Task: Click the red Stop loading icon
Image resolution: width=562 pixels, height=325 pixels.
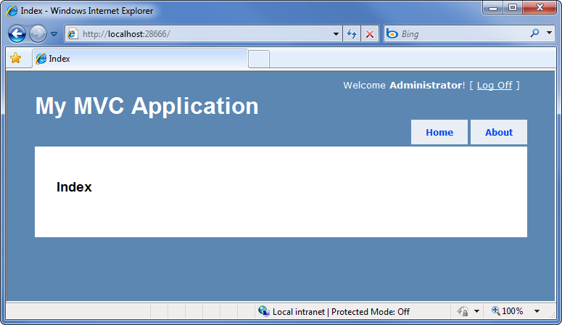Action: [x=370, y=34]
